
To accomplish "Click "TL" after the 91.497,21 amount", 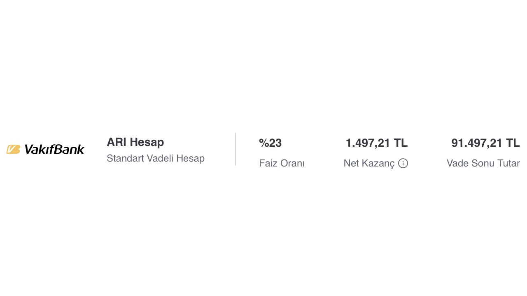I will click(513, 143).
